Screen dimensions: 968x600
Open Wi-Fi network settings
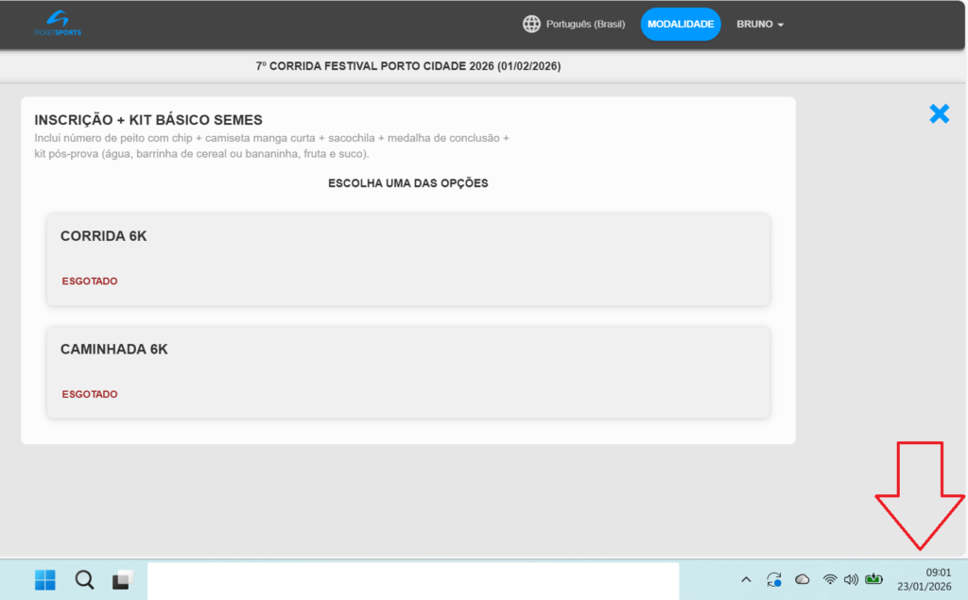[x=829, y=579]
